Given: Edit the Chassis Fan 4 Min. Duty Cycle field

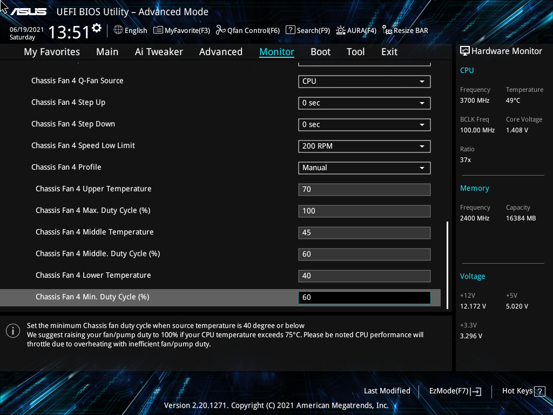Looking at the screenshot, I should pos(364,297).
